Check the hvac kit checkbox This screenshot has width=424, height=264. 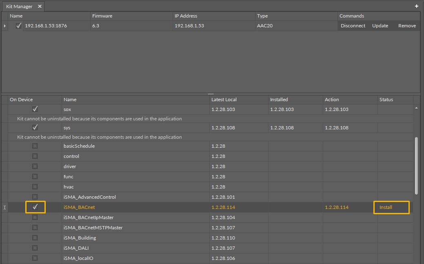[35, 187]
